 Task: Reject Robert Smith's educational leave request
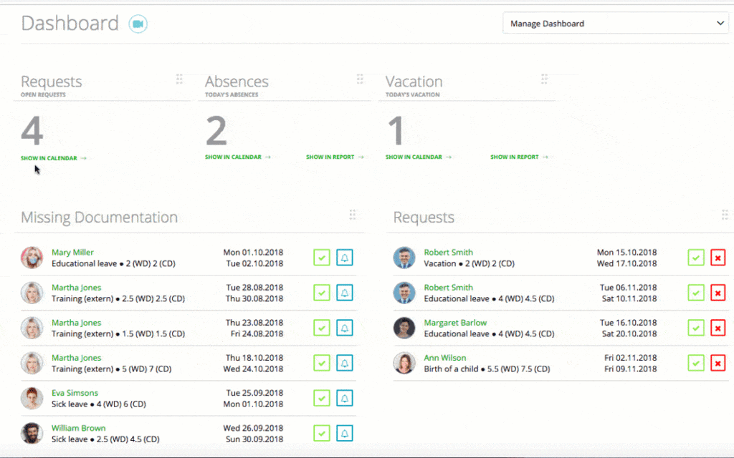tap(718, 293)
